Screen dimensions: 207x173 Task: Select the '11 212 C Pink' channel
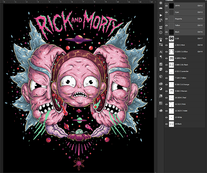pos(185,104)
